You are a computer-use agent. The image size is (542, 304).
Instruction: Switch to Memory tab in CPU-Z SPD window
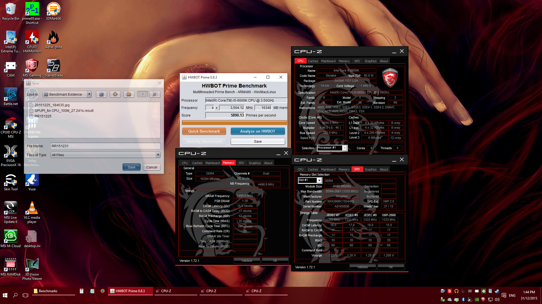pyautogui.click(x=344, y=169)
